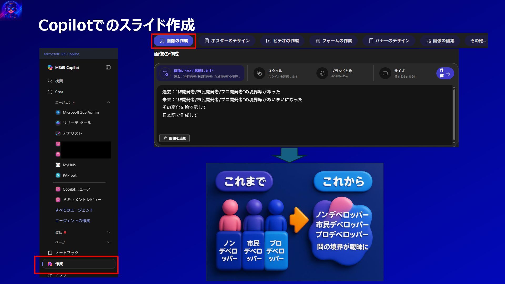Click the すべてのエージェント link
This screenshot has height=284, width=505.
(74, 210)
